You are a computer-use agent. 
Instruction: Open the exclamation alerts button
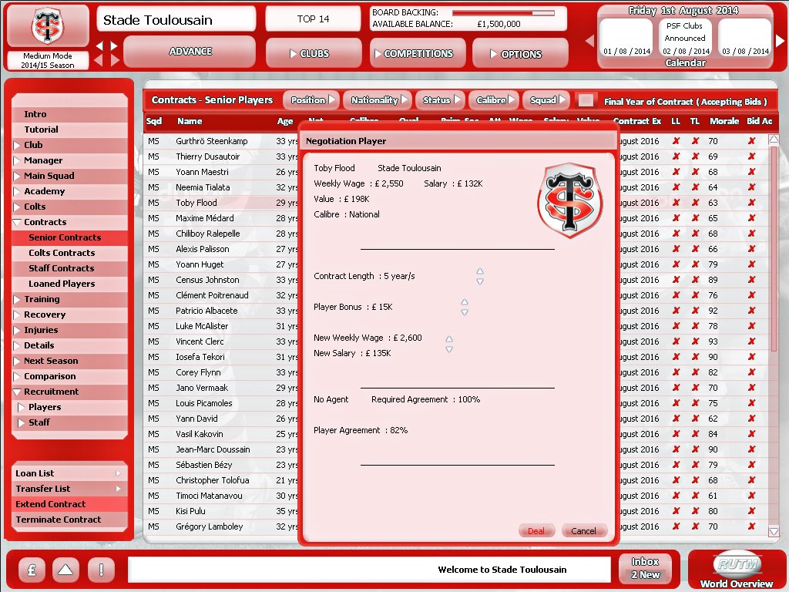click(x=101, y=570)
